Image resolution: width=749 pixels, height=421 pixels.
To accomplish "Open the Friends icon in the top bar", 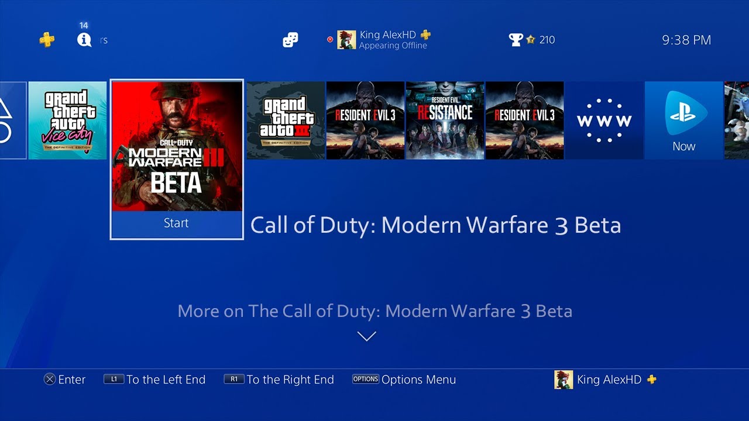I will point(290,40).
